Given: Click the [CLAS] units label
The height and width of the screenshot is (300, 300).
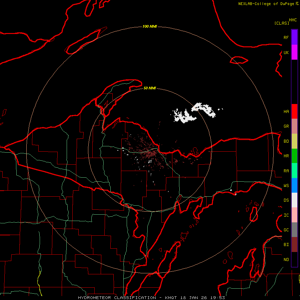Looking at the screenshot, I should pyautogui.click(x=282, y=23).
